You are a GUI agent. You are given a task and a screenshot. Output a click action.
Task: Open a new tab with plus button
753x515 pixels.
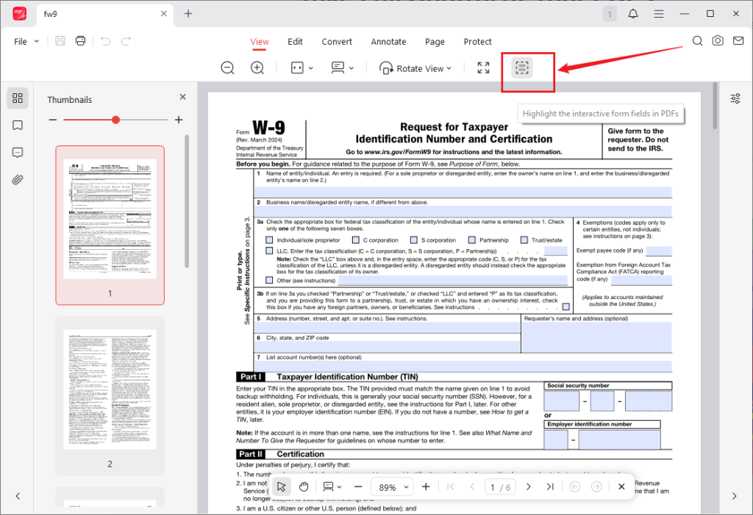pos(188,13)
